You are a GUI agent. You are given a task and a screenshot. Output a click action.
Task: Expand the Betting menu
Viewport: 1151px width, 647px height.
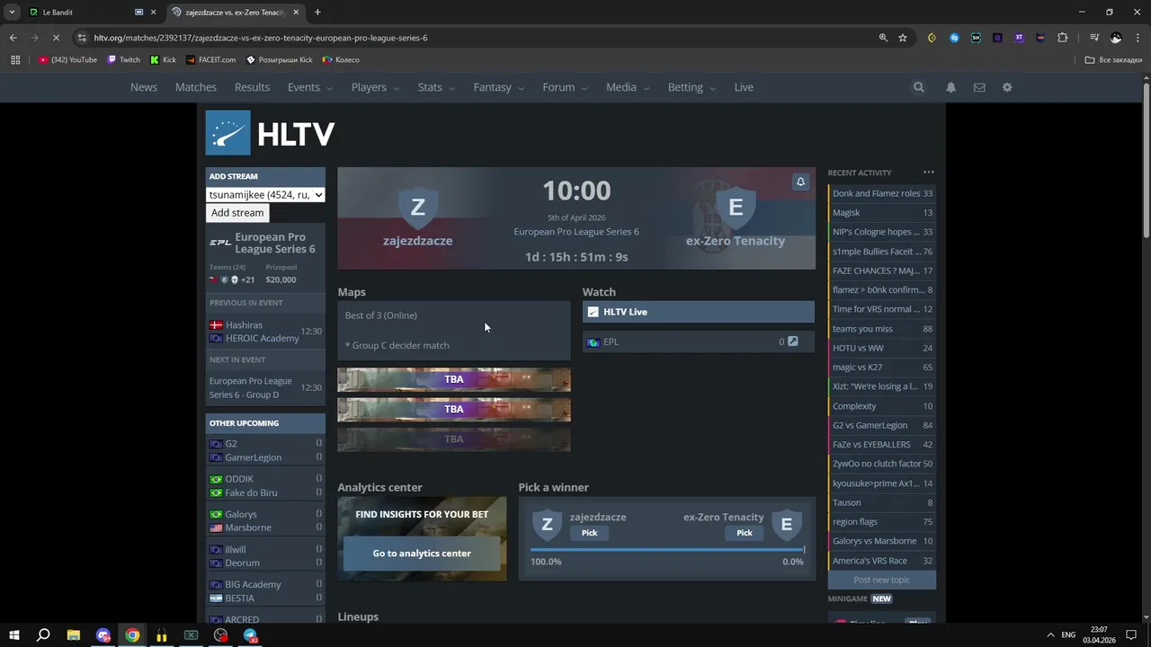click(x=691, y=87)
